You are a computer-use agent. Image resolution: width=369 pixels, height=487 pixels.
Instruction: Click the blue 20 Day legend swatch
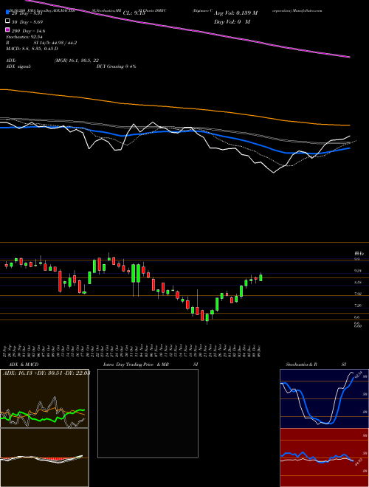(7, 13)
